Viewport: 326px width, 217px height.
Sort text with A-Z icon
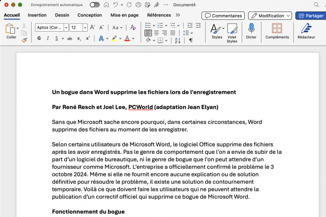pyautogui.click(x=178, y=40)
